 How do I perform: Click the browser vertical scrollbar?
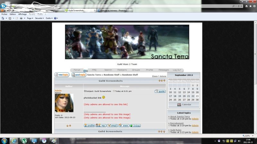click(255, 54)
